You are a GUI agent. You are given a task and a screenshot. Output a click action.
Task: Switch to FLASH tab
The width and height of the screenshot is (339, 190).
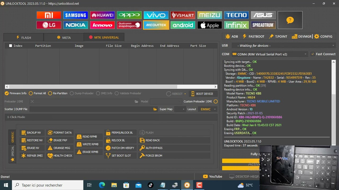click(x=24, y=37)
